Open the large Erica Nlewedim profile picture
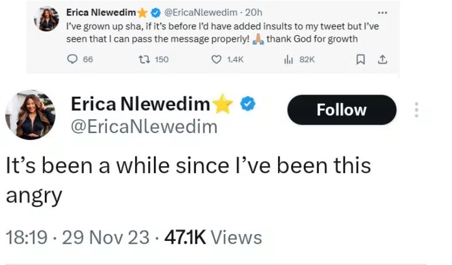 point(30,115)
